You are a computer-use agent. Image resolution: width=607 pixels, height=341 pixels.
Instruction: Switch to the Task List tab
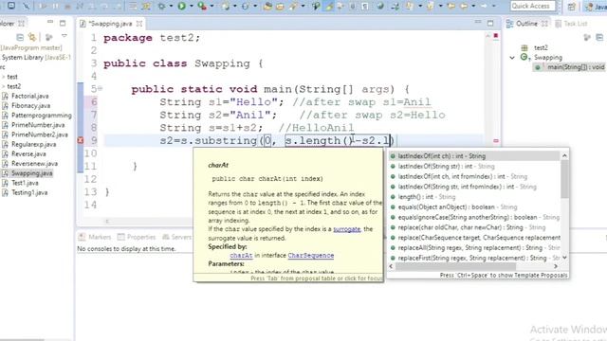571,24
